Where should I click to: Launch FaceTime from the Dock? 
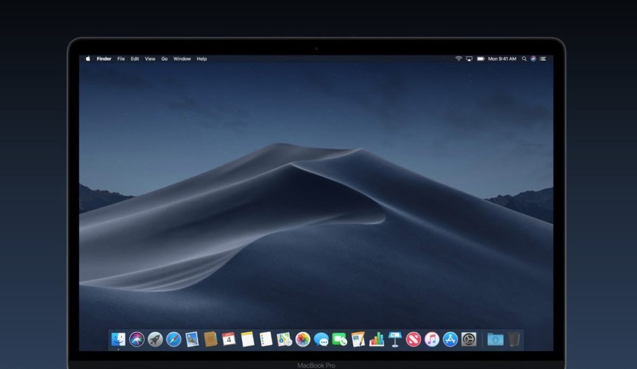[x=340, y=339]
